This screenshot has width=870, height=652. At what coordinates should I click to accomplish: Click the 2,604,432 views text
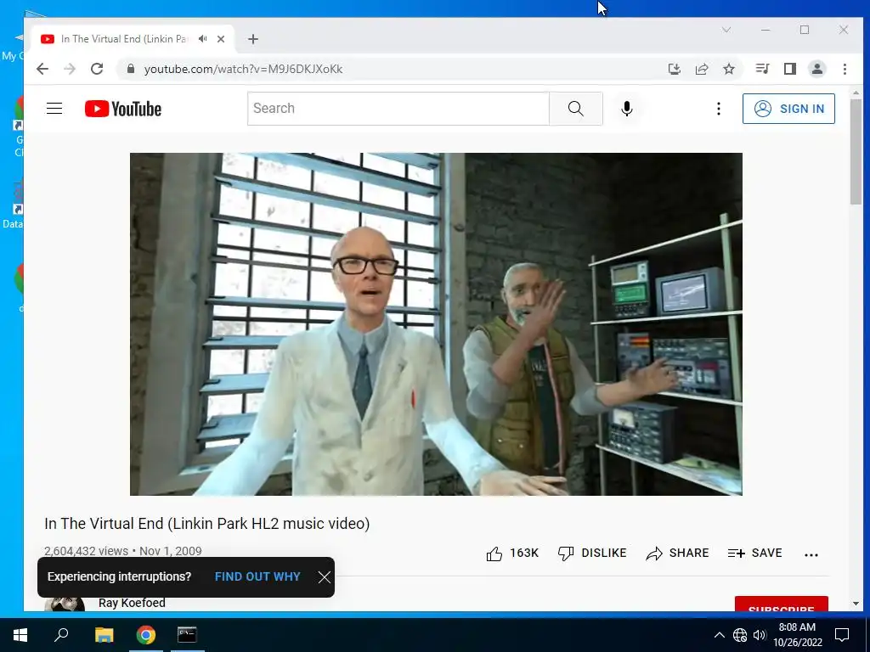point(86,551)
